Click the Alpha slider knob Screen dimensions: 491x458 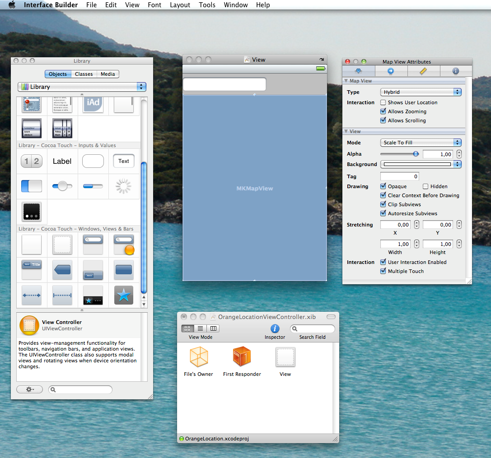pyautogui.click(x=416, y=154)
